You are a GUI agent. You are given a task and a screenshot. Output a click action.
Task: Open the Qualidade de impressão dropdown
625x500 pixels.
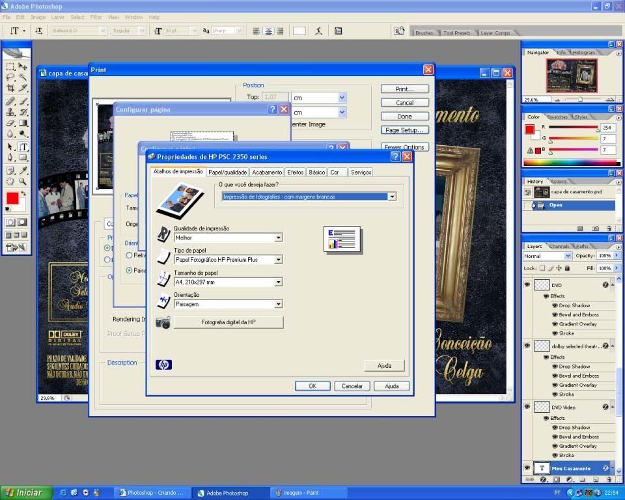click(278, 238)
